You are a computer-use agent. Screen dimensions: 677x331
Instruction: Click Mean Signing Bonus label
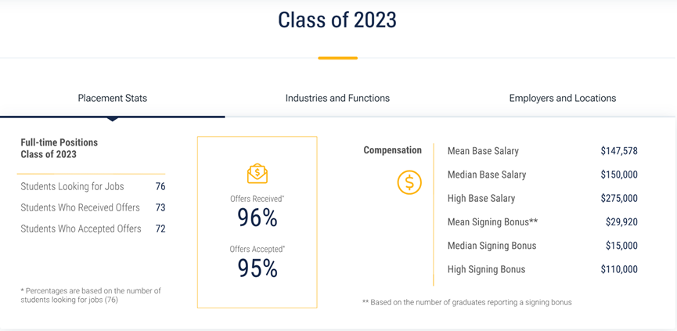492,222
